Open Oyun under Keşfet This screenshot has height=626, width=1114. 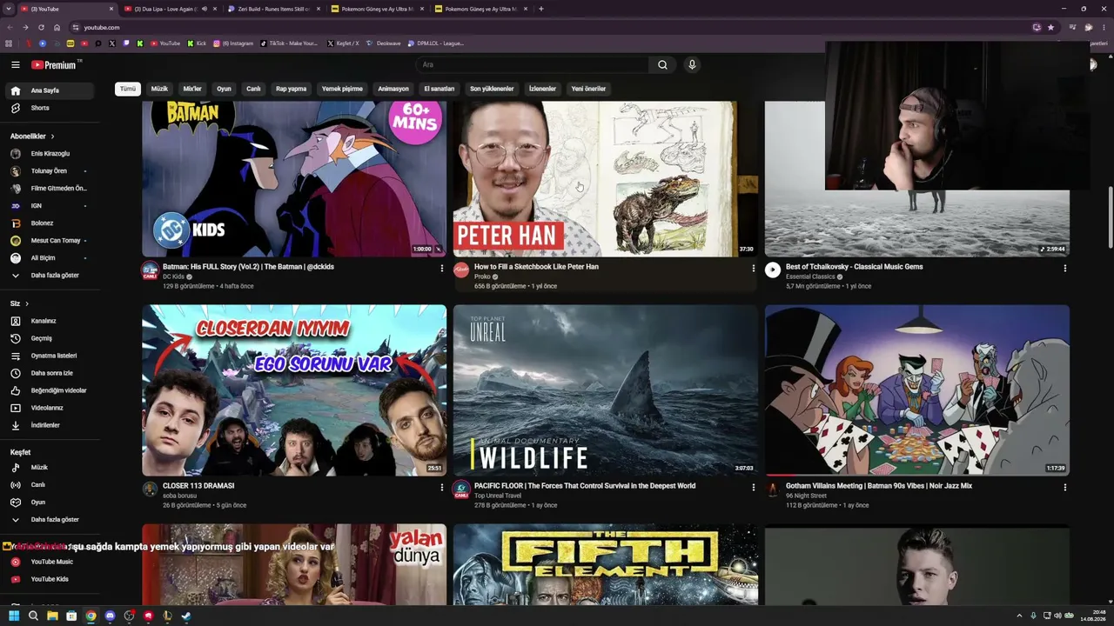(50, 503)
